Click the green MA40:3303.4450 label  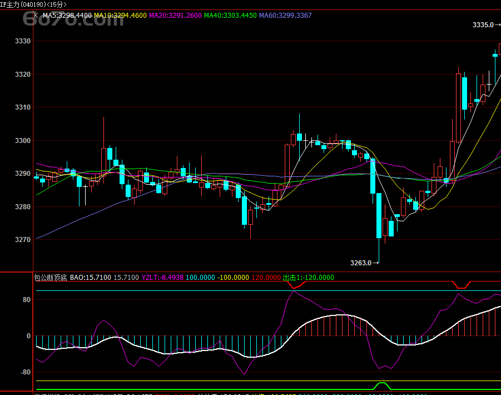[x=230, y=16]
